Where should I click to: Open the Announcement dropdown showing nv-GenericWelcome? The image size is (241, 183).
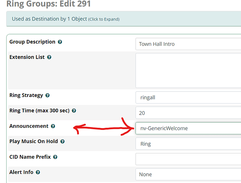[x=188, y=128]
